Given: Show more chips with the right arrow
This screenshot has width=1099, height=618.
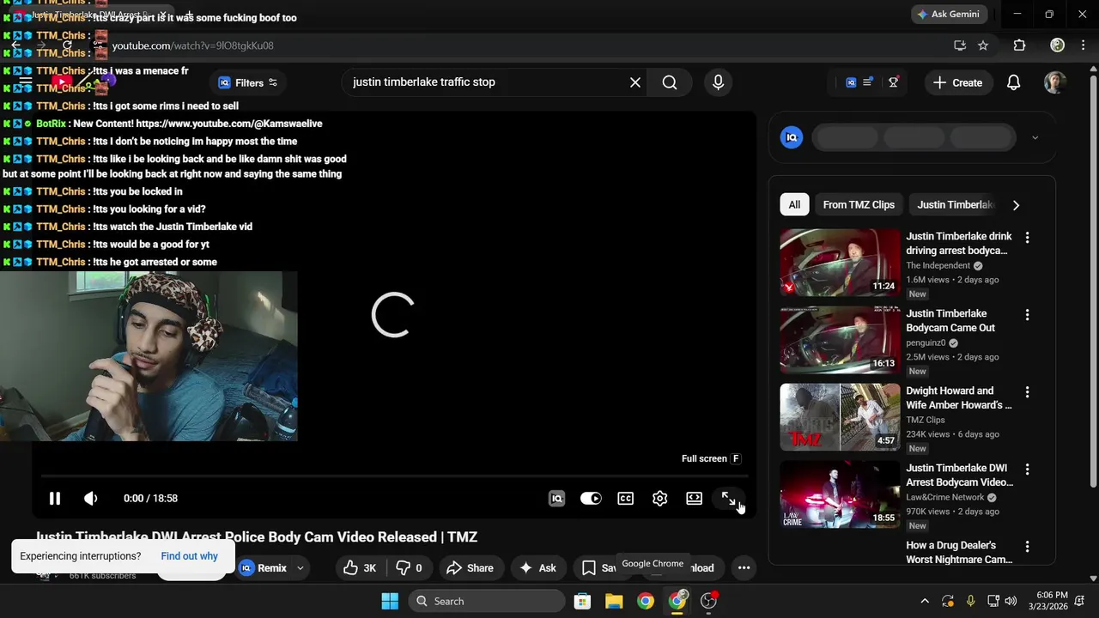Looking at the screenshot, I should (x=1016, y=205).
